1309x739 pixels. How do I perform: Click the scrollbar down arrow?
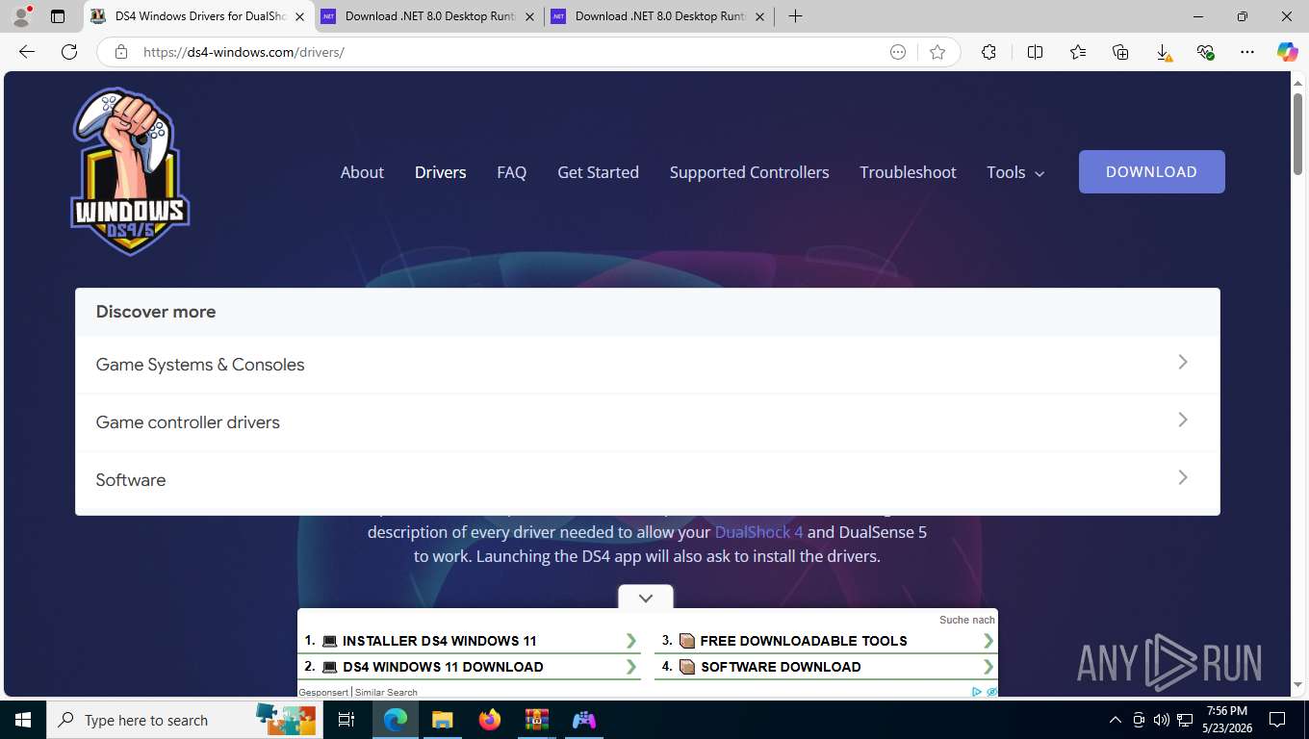click(1297, 685)
